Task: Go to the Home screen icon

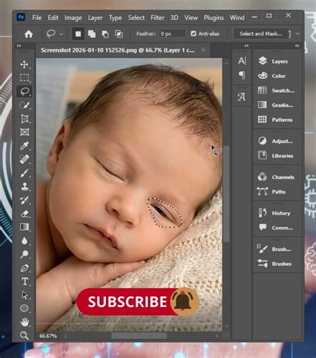Action: click(x=28, y=34)
